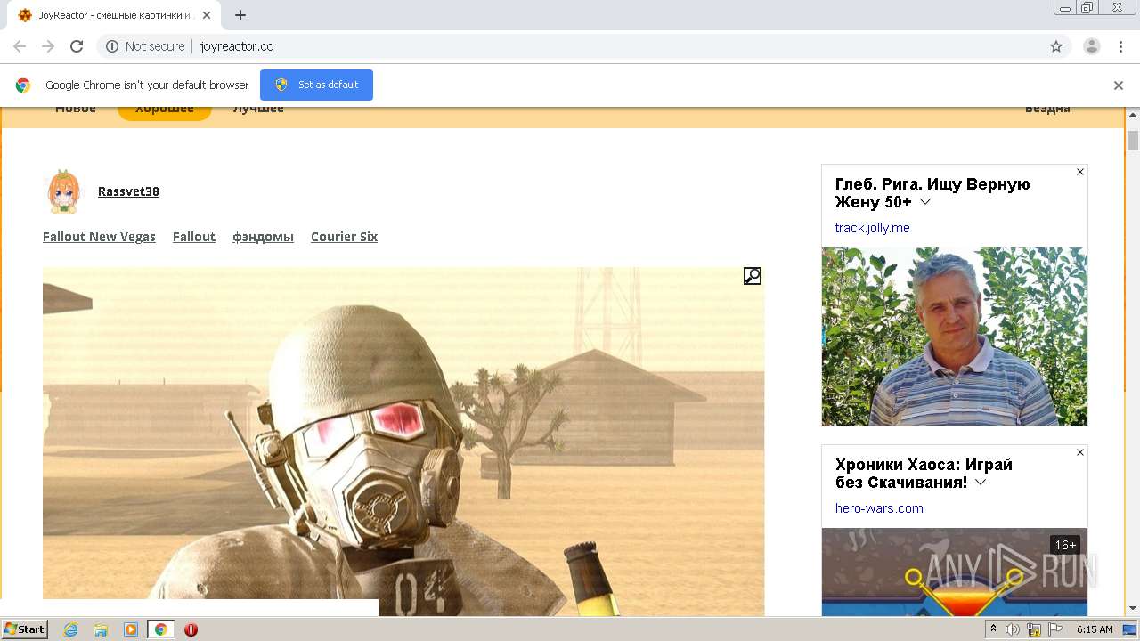Set Chrome as default browser
The width and height of the screenshot is (1140, 641).
316,85
